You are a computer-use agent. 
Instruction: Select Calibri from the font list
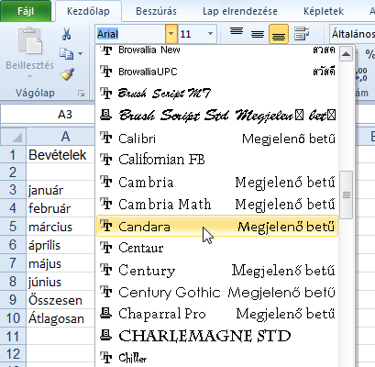click(217, 139)
